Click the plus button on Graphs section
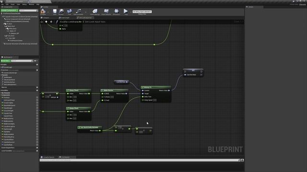The image size is (307, 172). point(37,64)
